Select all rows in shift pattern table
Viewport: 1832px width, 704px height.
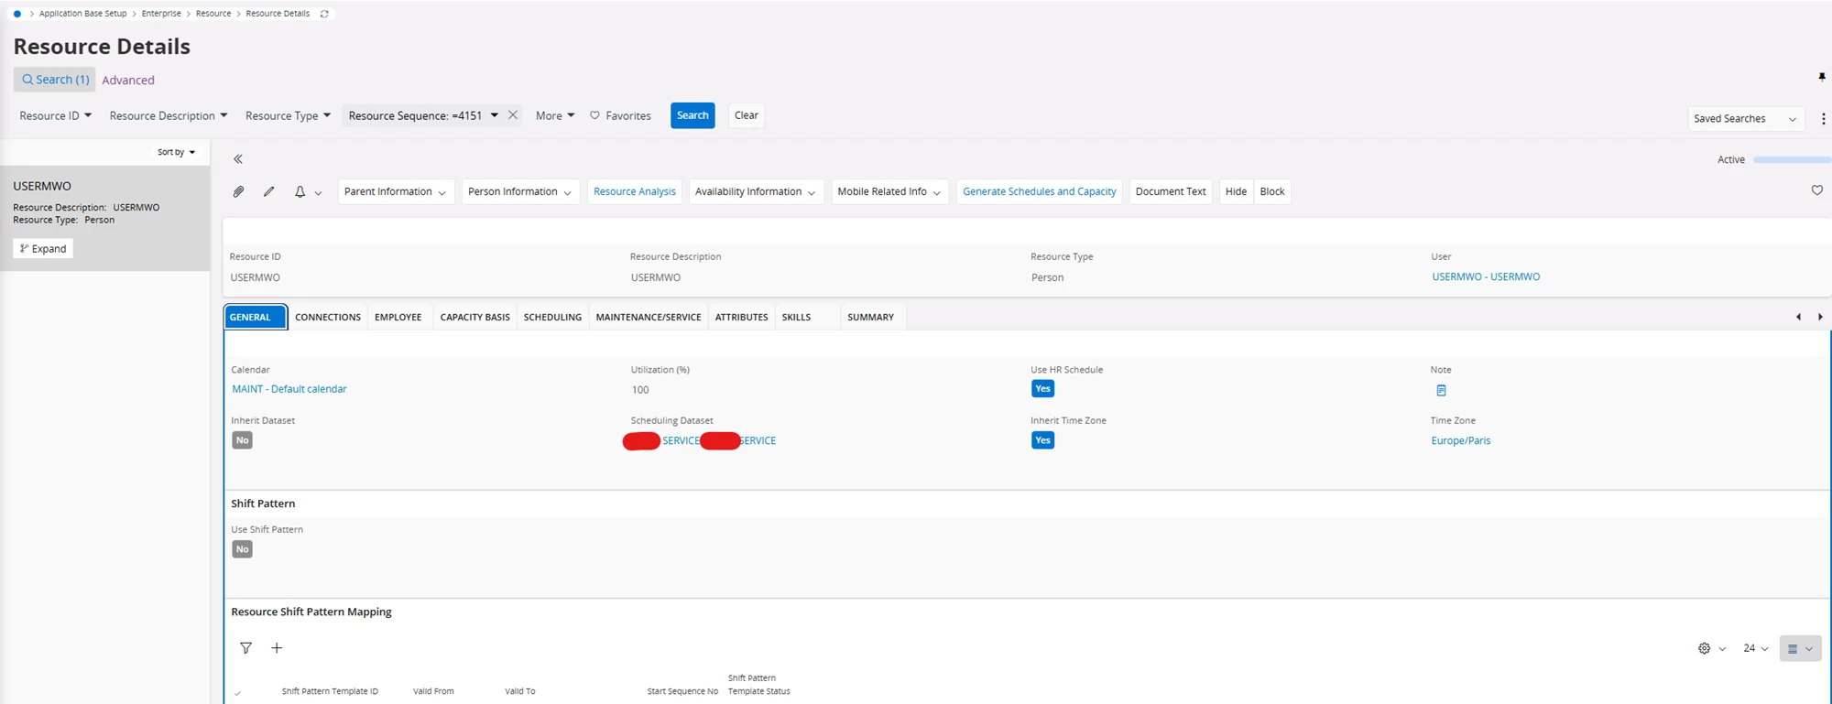coord(238,693)
